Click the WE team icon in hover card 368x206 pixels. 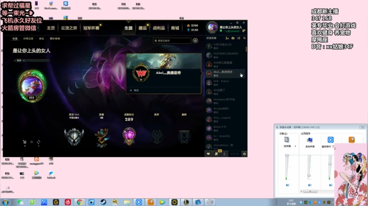[x=141, y=73]
